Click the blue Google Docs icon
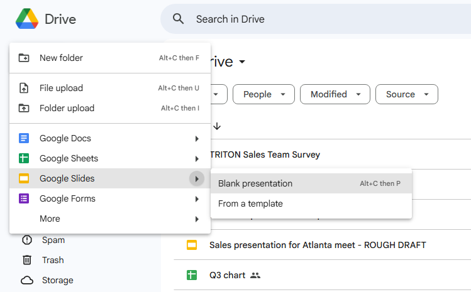Image resolution: width=471 pixels, height=292 pixels. point(24,138)
